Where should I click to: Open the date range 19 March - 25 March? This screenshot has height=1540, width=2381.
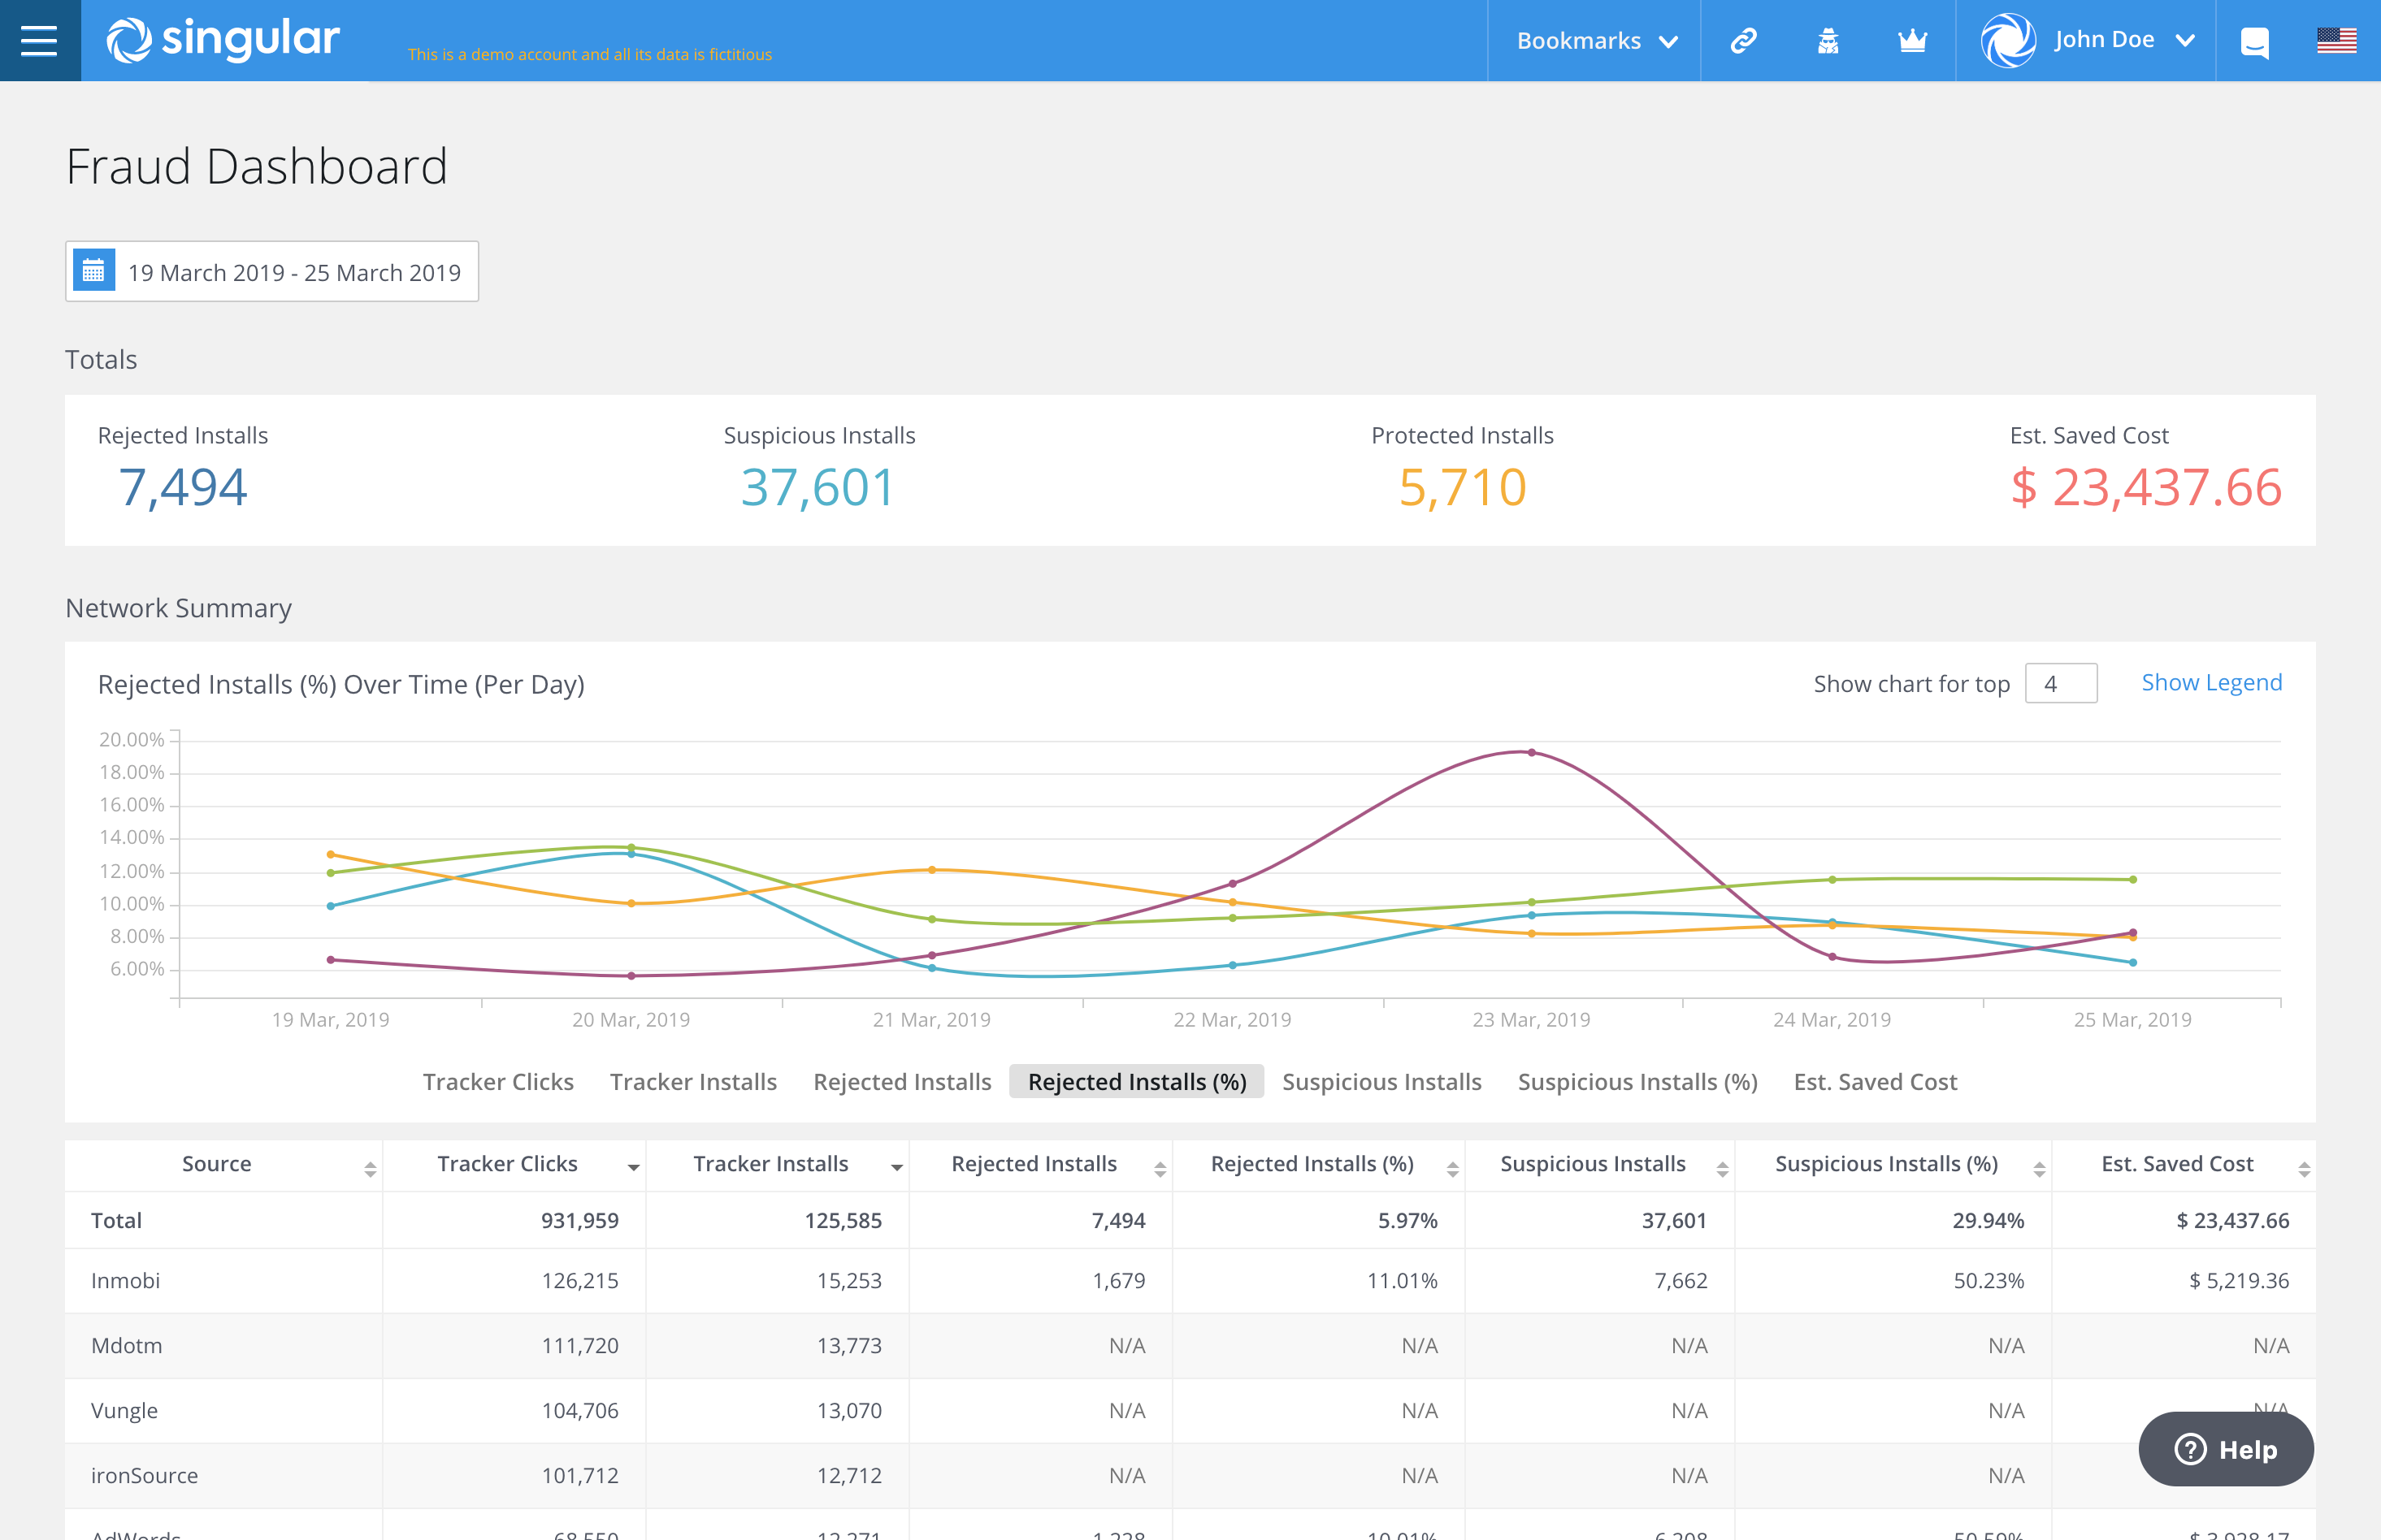click(293, 272)
